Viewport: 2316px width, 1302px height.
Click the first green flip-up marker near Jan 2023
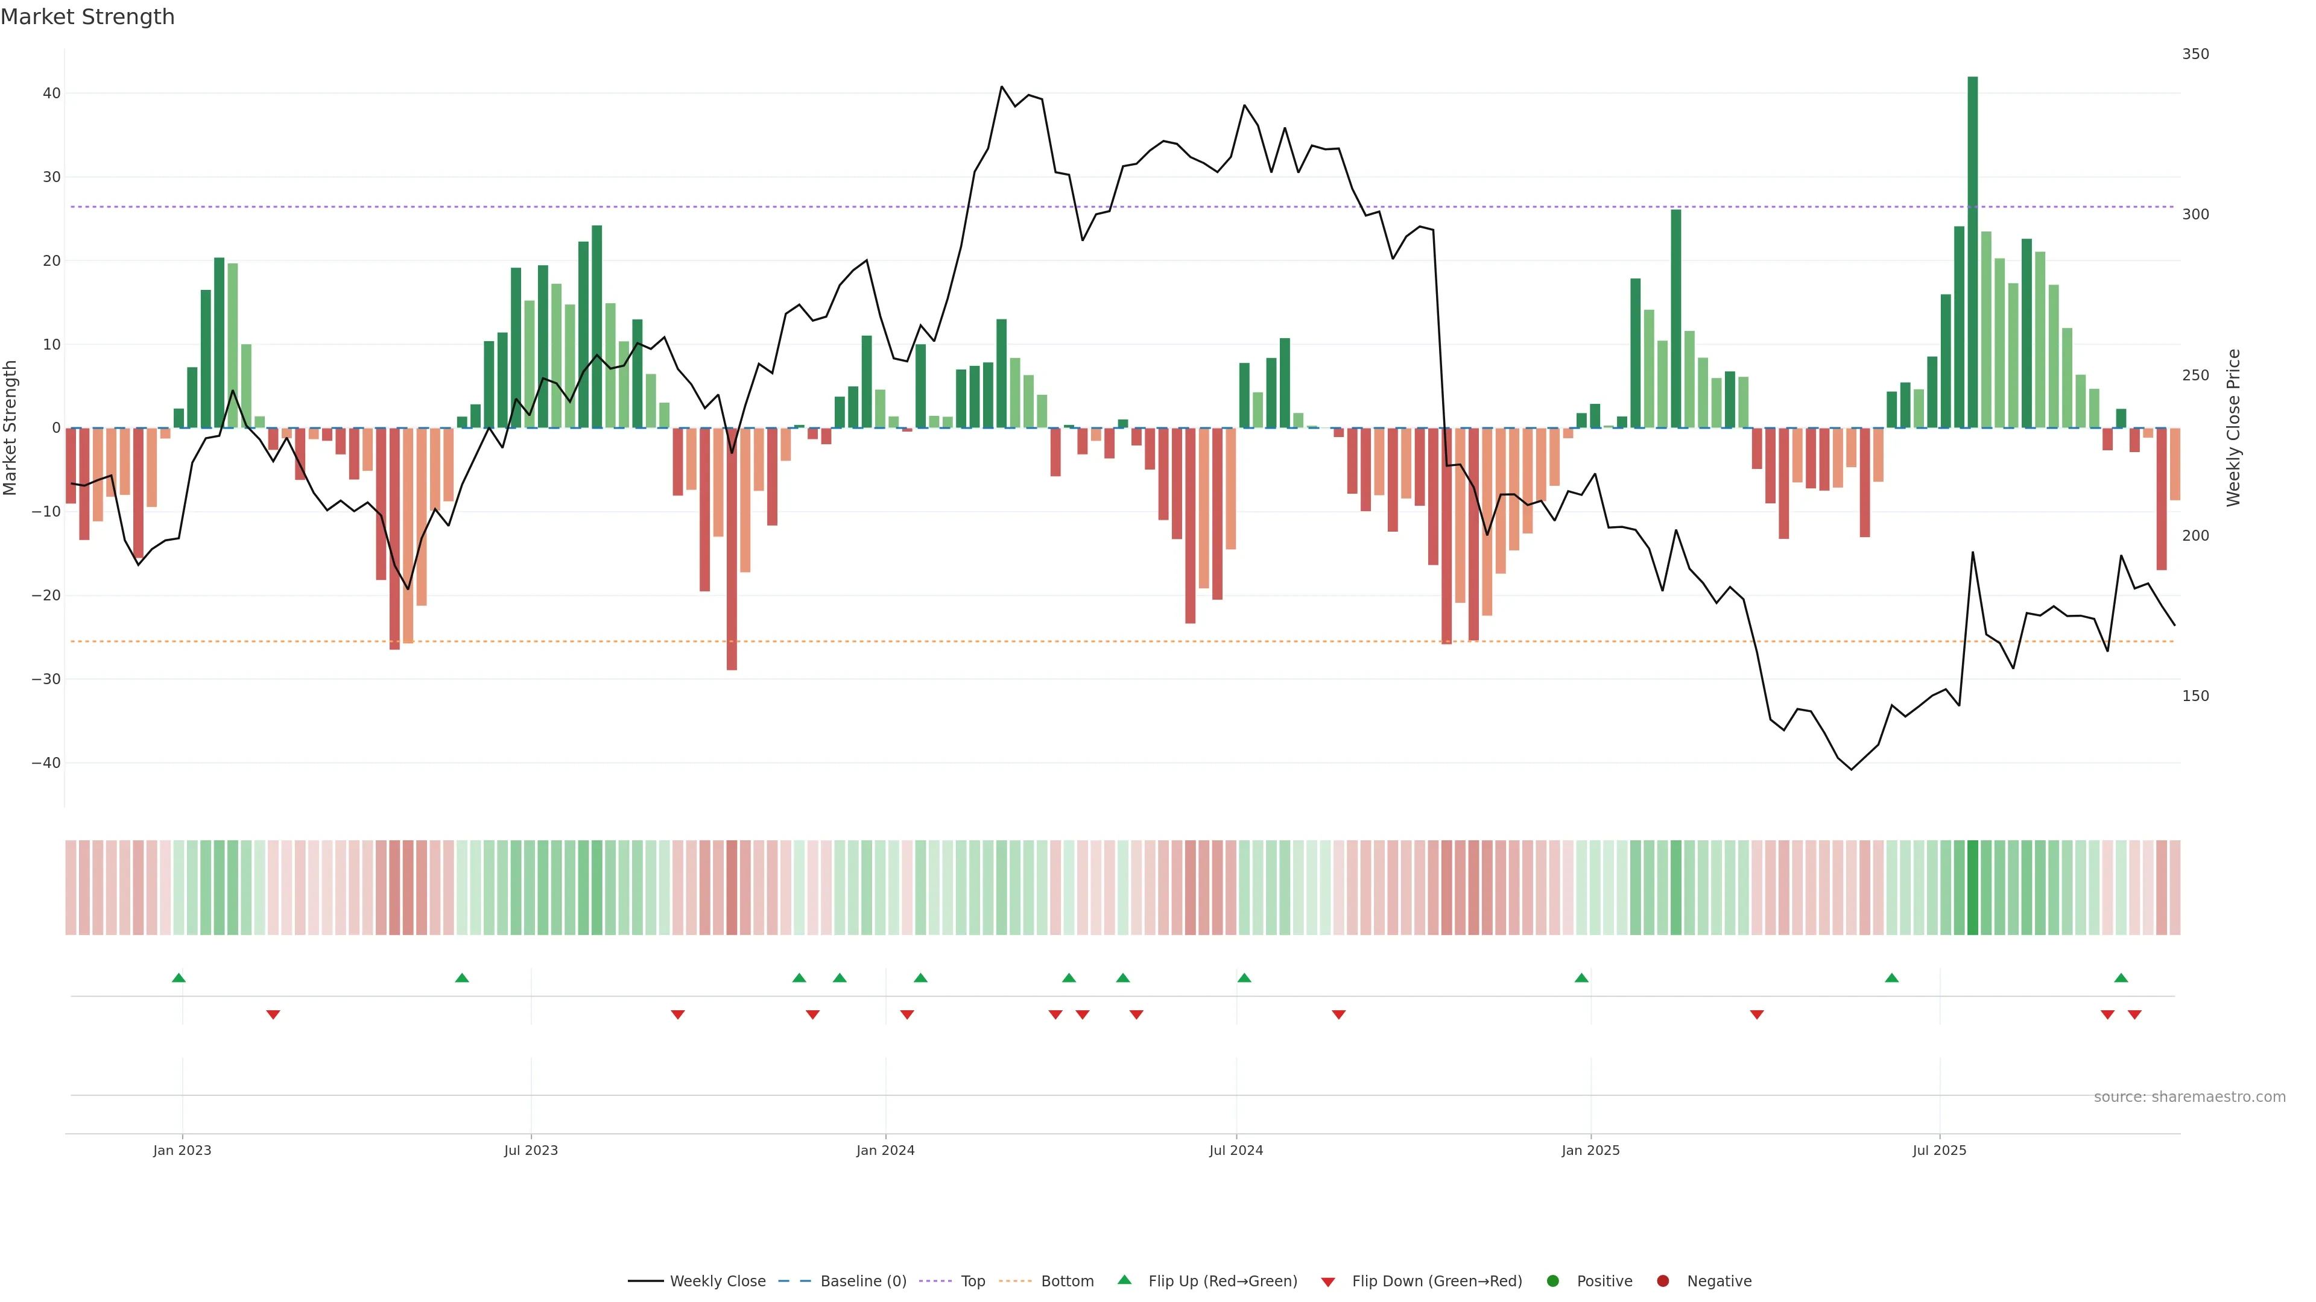pos(179,978)
